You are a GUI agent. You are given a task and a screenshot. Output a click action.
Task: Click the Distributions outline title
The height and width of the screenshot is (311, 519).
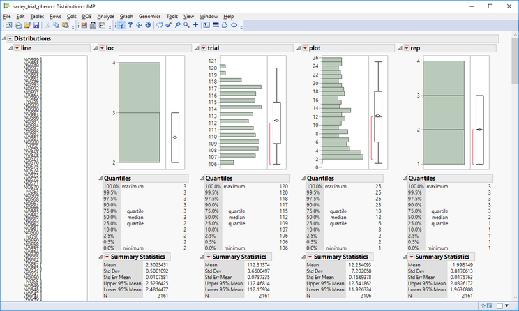tap(32, 39)
